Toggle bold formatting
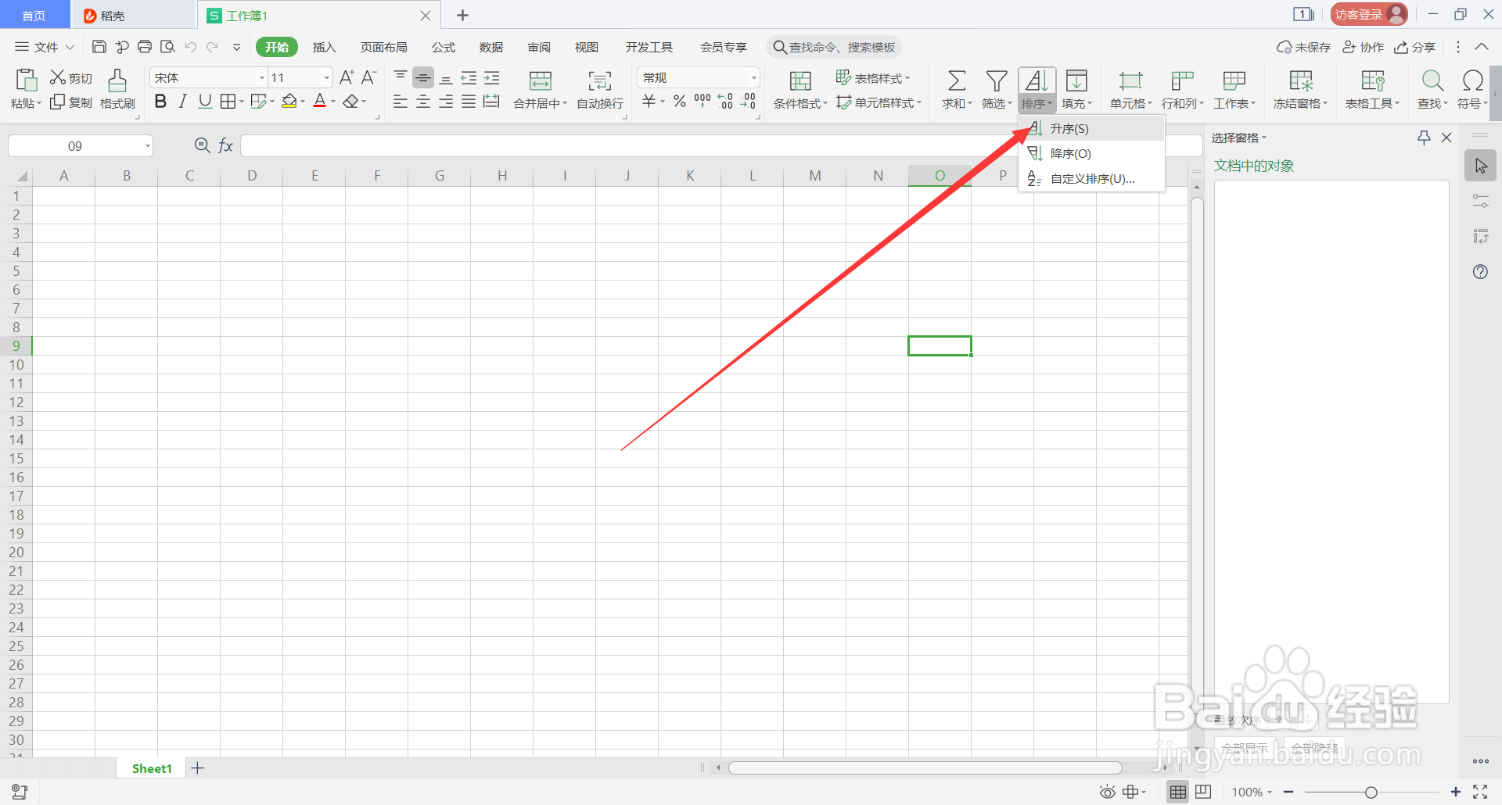 [x=160, y=101]
